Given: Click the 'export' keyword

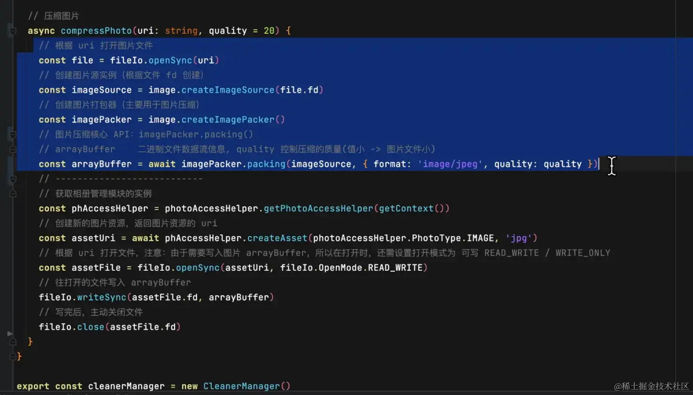Looking at the screenshot, I should click(33, 387).
